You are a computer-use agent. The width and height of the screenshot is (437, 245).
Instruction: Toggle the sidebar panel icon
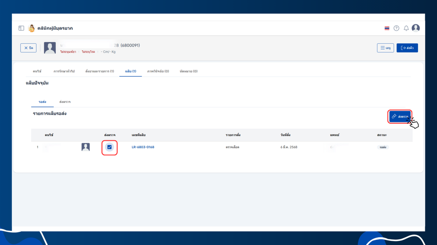click(21, 28)
